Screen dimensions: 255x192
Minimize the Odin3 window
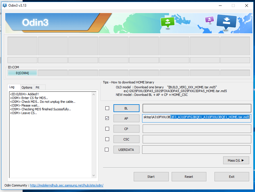220,6
